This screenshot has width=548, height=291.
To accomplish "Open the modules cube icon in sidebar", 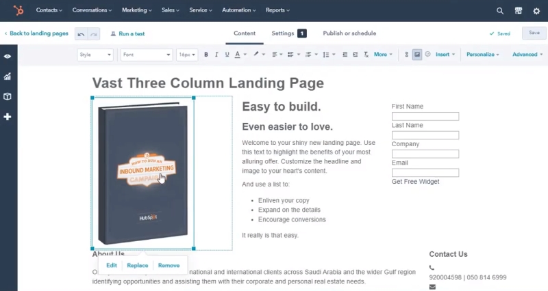I will (x=8, y=96).
